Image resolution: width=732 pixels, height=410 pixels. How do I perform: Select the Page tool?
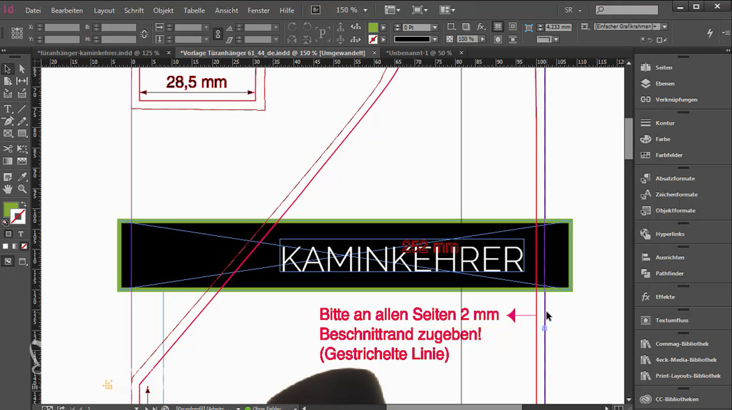point(8,81)
